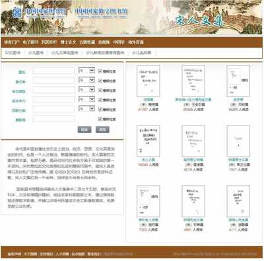Click title link under bottom-row last book cover

click(x=238, y=220)
